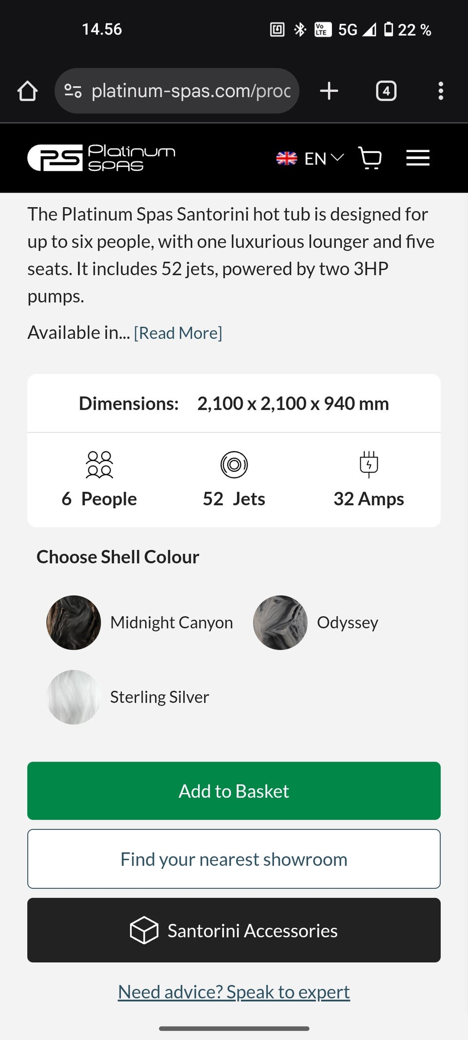This screenshot has height=1040, width=468.
Task: Choose the Odyssey shell colour
Action: pos(280,623)
